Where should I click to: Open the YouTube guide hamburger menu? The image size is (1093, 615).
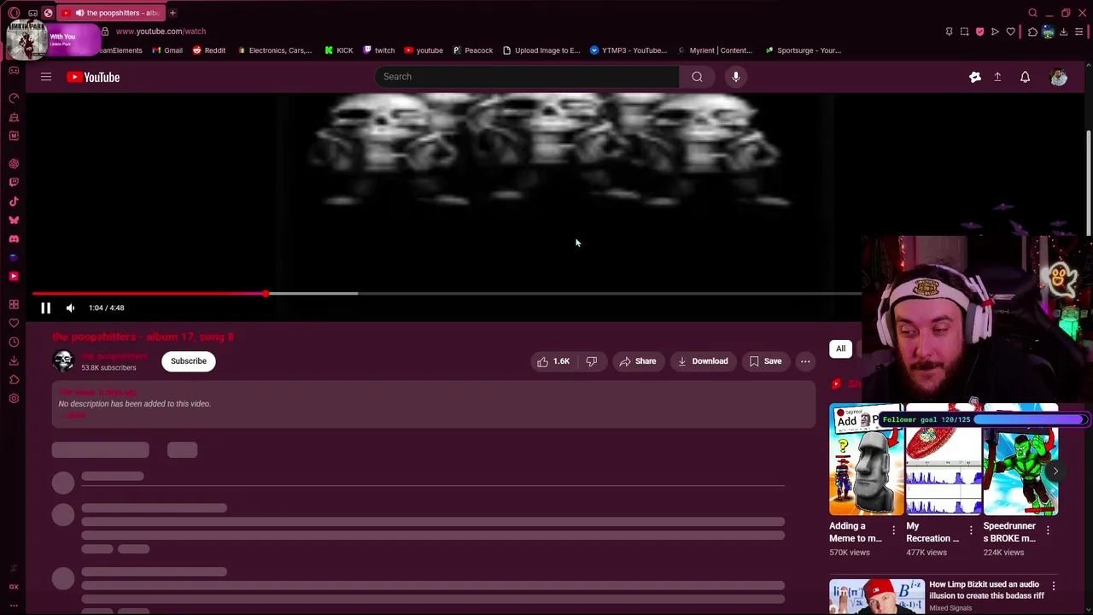pos(46,77)
